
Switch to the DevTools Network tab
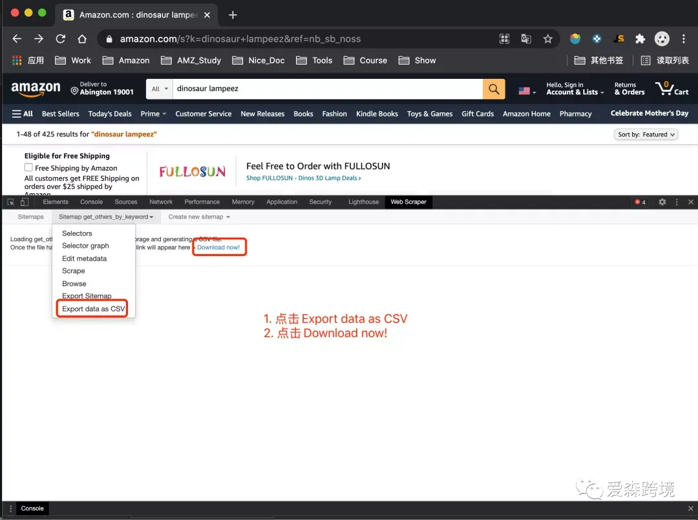click(x=161, y=202)
